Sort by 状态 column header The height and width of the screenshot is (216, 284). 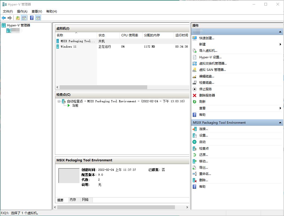click(108, 35)
